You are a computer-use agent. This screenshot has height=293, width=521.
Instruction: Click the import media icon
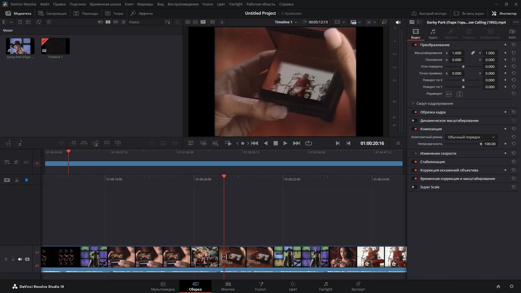(20, 22)
